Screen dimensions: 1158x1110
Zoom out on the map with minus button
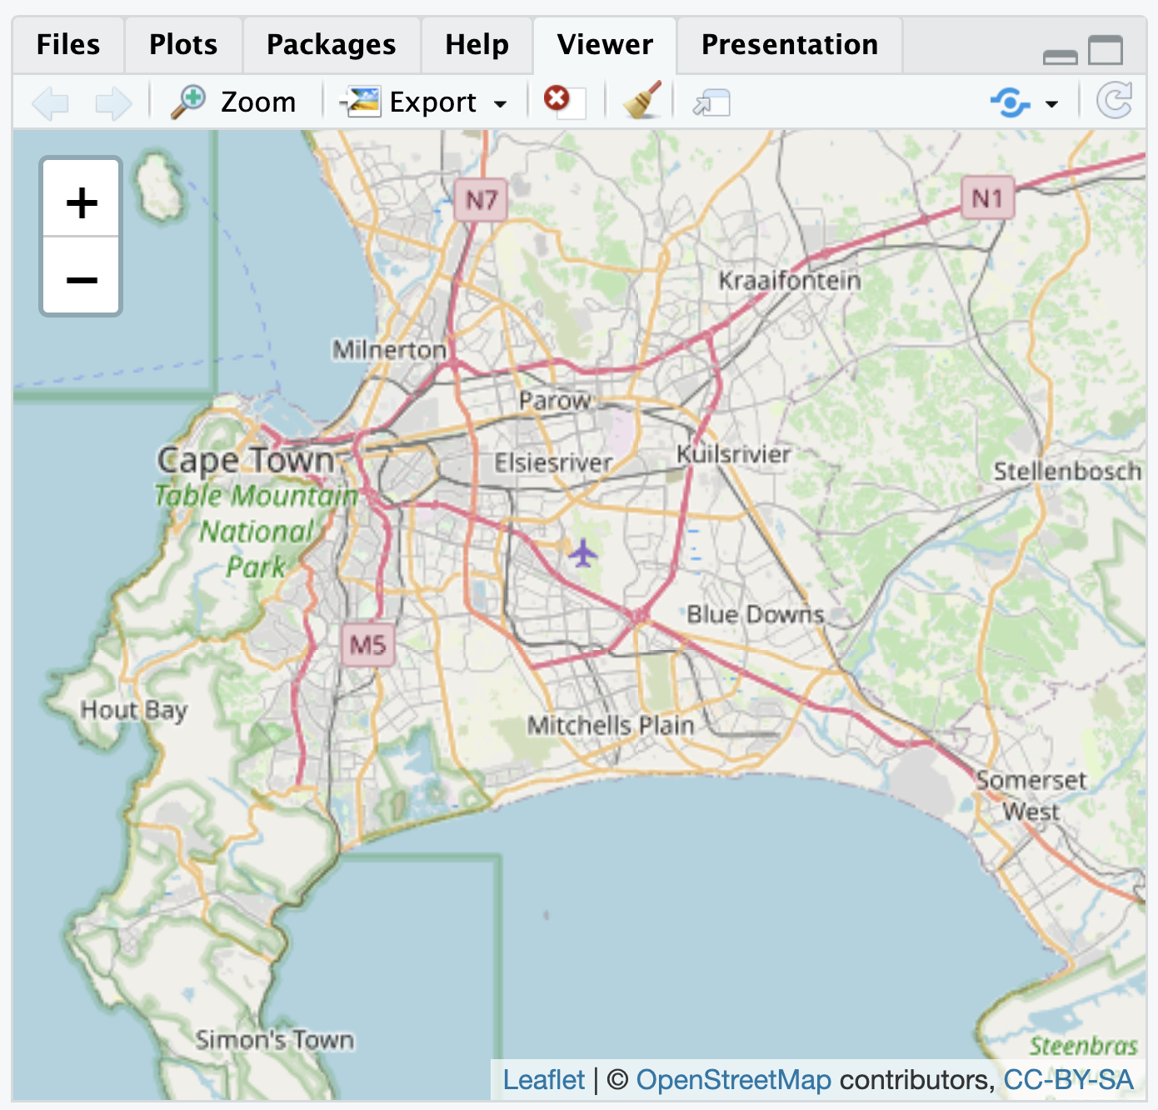point(80,279)
